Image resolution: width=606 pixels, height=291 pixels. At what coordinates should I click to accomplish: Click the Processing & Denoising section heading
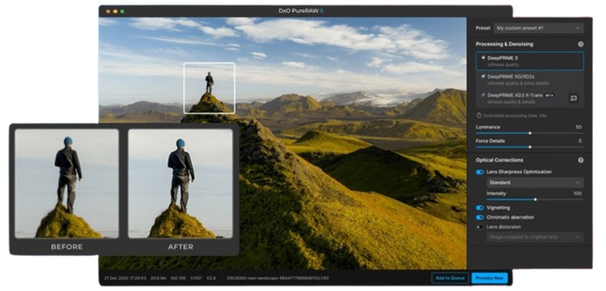(504, 44)
